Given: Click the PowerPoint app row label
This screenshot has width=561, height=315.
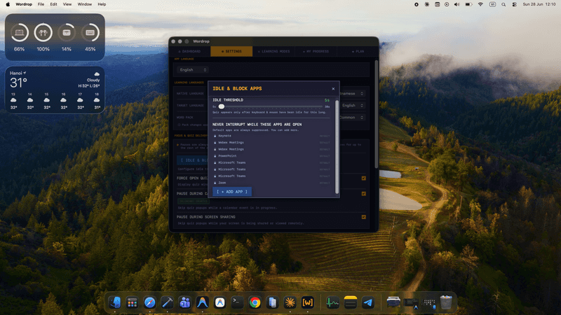Looking at the screenshot, I should pyautogui.click(x=227, y=156).
